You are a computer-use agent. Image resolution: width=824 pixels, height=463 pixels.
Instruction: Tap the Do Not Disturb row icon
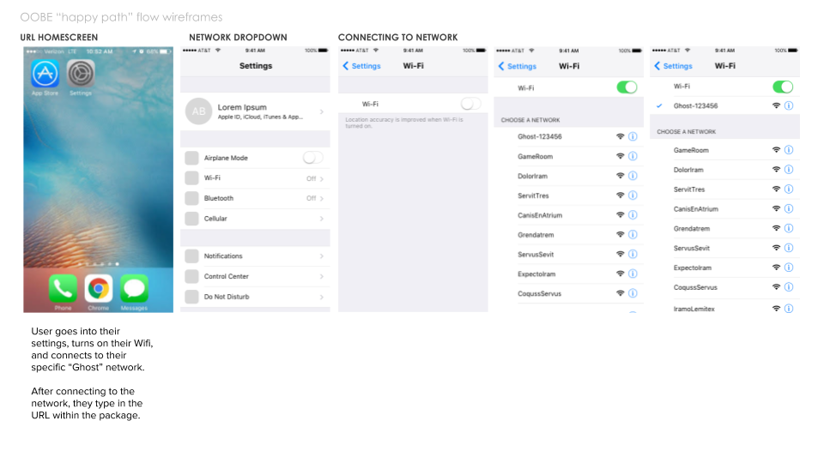(x=191, y=298)
